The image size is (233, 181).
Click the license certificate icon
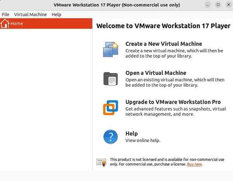click(101, 162)
